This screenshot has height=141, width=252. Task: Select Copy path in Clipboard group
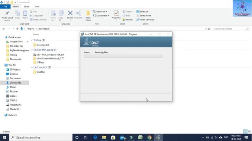pyautogui.click(x=37, y=16)
